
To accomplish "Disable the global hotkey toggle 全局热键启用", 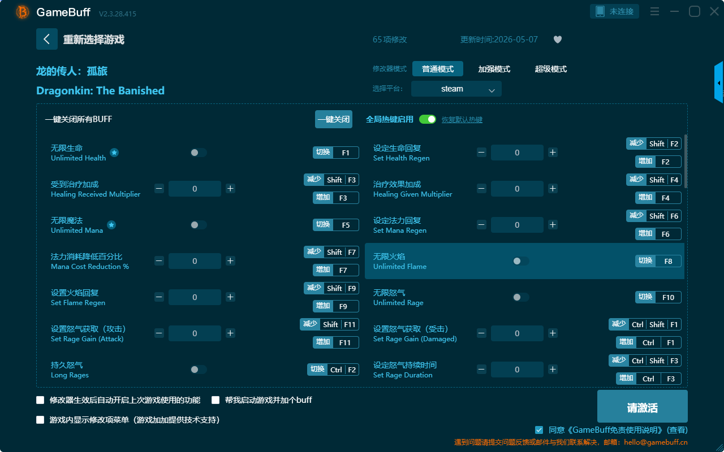I will [428, 119].
